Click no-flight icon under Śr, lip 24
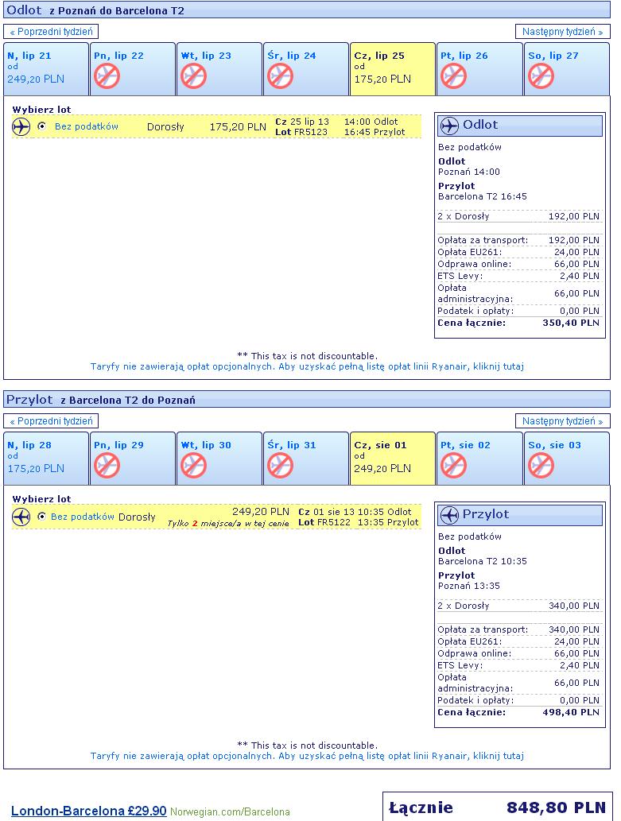The image size is (621, 821). pyautogui.click(x=281, y=76)
